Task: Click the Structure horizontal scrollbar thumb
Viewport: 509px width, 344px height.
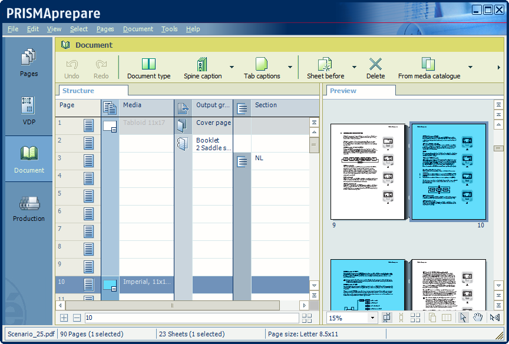Action: (173, 305)
